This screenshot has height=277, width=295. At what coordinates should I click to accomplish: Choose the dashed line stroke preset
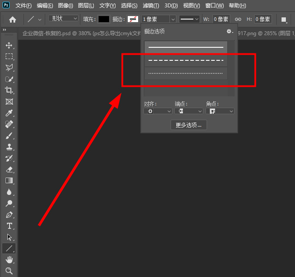tap(186, 60)
